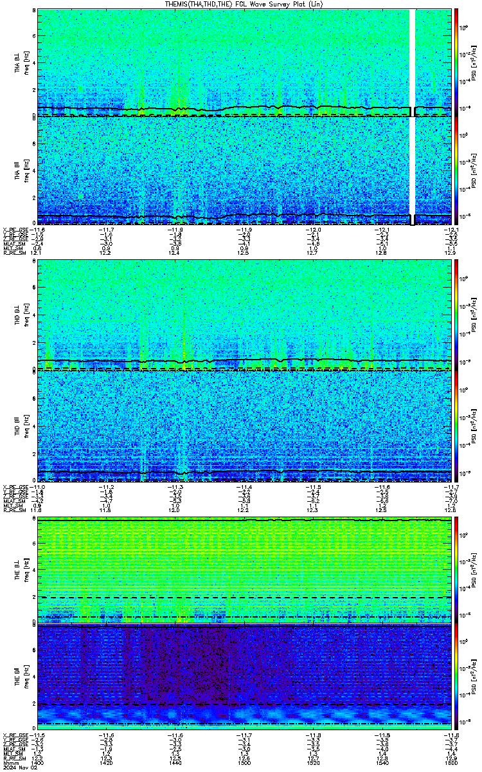Select MLT_SM row label under THE panels
482x772 pixels.
click(x=12, y=752)
